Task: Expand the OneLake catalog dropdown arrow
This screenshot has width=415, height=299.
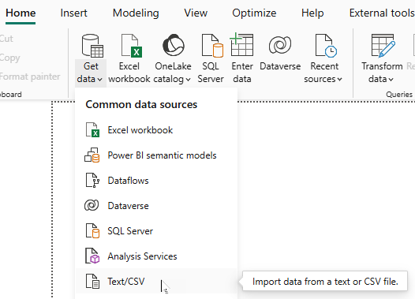Action: (189, 80)
